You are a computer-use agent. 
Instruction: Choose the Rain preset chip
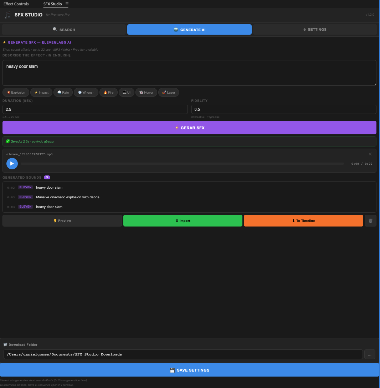tap(63, 93)
